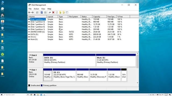Click the blue Primary partition legend swatch
Viewport: 172px width, 96px height.
pyautogui.click(x=42, y=85)
